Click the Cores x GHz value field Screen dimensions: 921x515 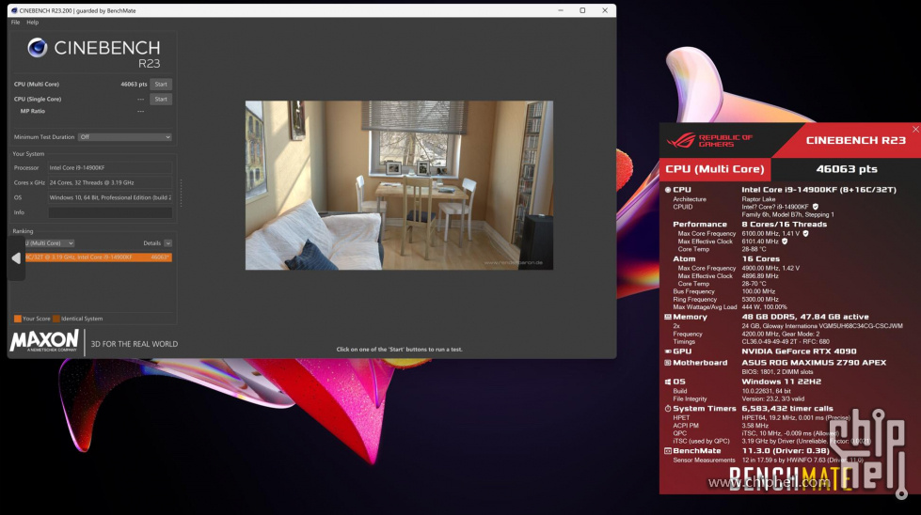point(110,182)
